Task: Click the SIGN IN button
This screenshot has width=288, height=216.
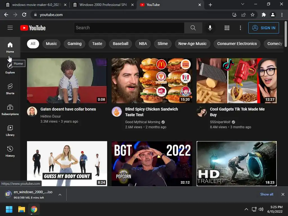Action: point(264,28)
